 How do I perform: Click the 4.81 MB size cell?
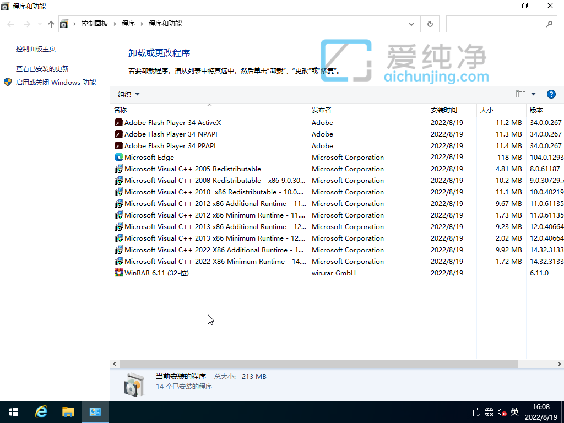click(x=508, y=169)
